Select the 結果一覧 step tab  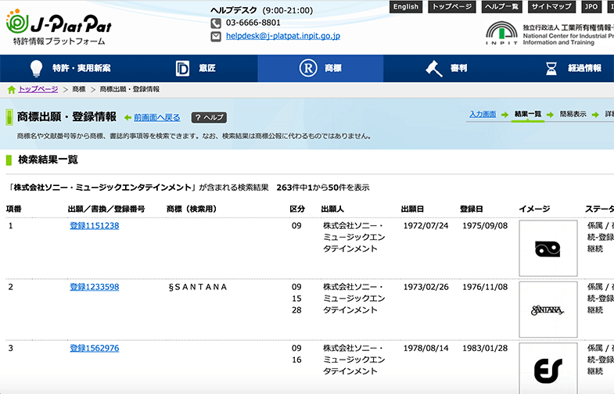pos(528,114)
